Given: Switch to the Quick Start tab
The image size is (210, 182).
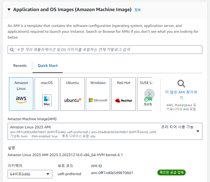Looking at the screenshot, I should (x=48, y=66).
